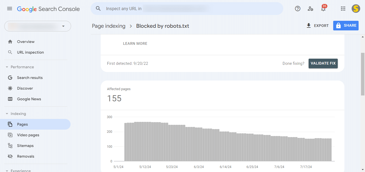Click the Video pages play icon
This screenshot has width=365, height=172.
[10, 135]
